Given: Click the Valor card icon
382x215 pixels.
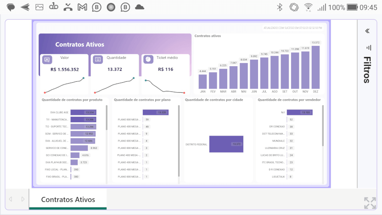Looking at the screenshot, I should pyautogui.click(x=47, y=60).
